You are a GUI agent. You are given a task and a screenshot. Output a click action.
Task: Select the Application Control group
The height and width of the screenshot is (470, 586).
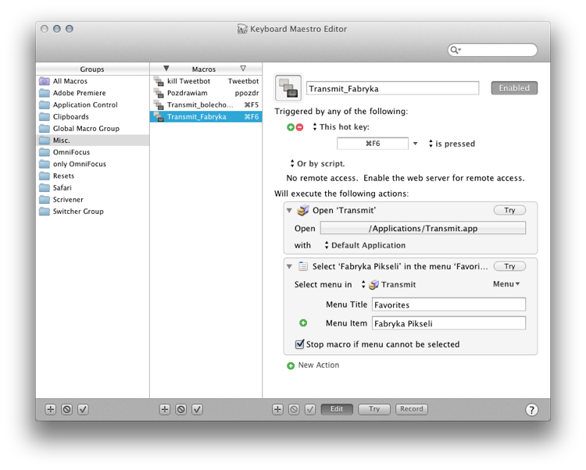pos(93,105)
